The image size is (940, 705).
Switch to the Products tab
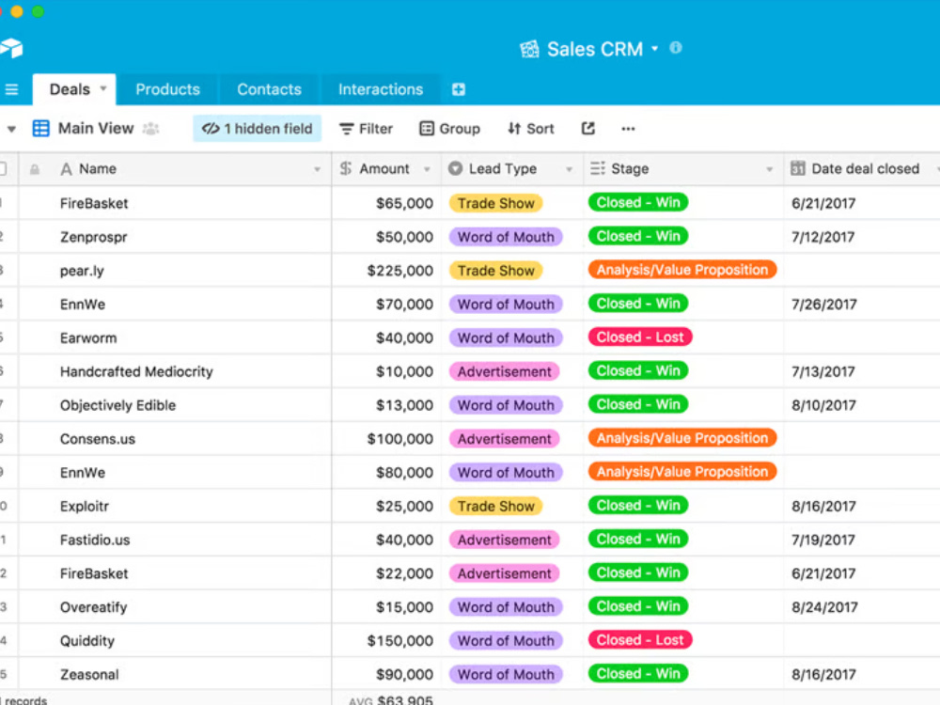coord(168,89)
